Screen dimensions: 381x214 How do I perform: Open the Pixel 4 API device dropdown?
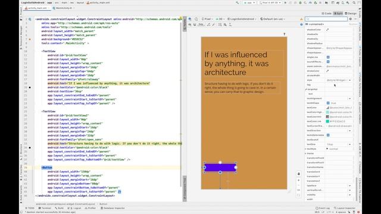[x=270, y=2]
